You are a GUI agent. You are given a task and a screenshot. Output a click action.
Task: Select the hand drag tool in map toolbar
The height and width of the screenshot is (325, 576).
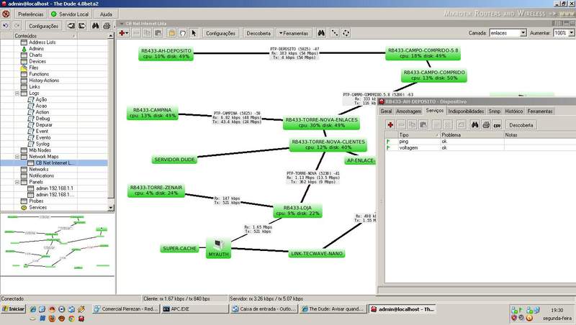(183, 33)
